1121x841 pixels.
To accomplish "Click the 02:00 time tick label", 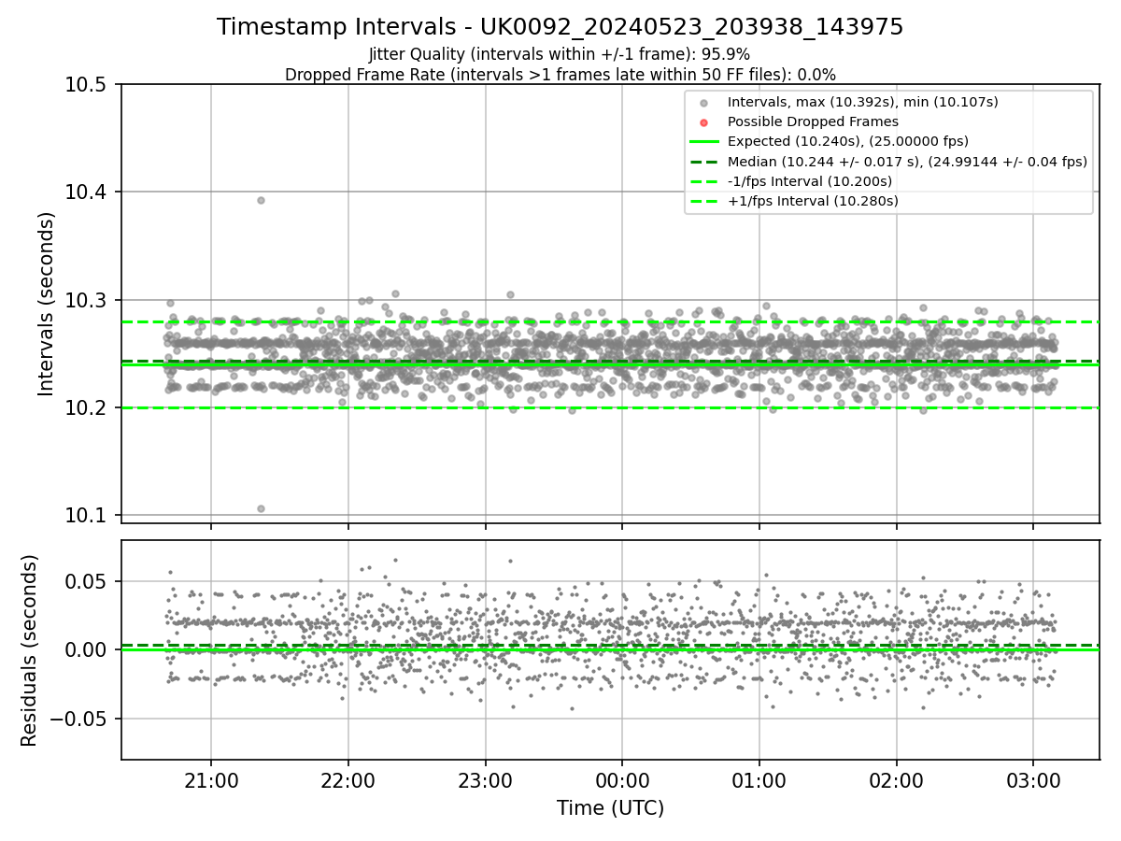I will [x=896, y=780].
